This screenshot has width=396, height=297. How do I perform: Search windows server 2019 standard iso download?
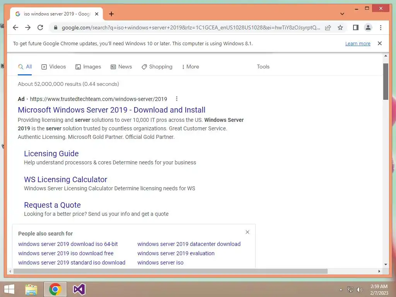72,263
